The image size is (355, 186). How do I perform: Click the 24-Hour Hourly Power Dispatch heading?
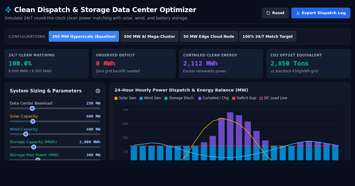point(181,90)
